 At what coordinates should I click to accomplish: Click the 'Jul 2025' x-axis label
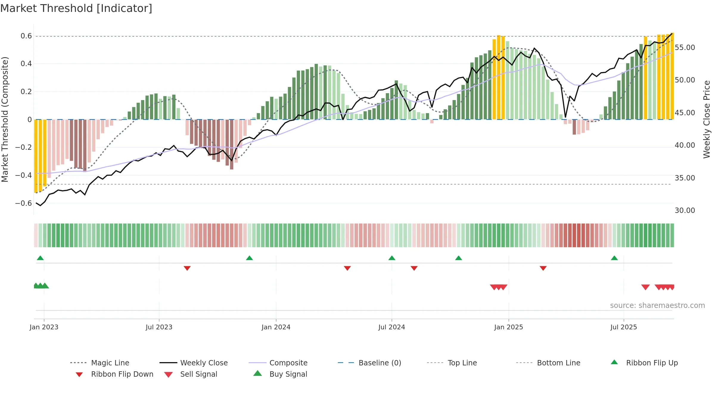[624, 327]
